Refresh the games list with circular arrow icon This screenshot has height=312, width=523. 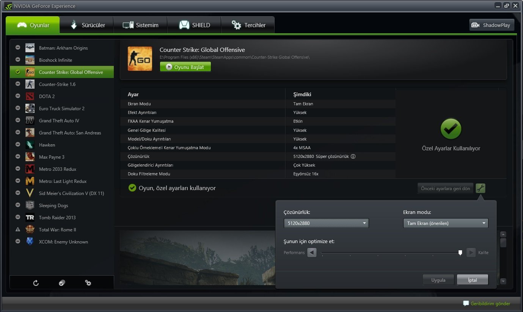pyautogui.click(x=35, y=283)
